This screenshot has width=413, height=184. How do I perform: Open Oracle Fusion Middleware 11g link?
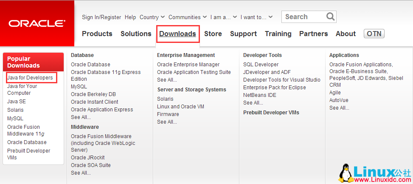click(x=25, y=130)
